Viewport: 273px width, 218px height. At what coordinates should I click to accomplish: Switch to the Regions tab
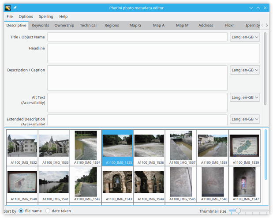click(x=112, y=26)
